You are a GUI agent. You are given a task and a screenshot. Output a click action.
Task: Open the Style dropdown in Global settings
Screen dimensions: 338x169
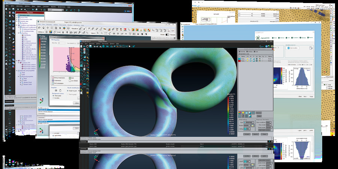(249, 122)
